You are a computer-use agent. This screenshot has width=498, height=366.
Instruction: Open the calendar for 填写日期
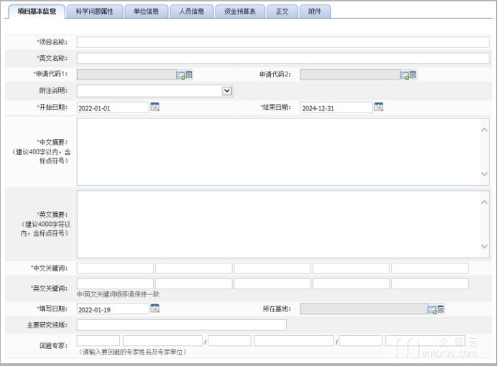[155, 309]
